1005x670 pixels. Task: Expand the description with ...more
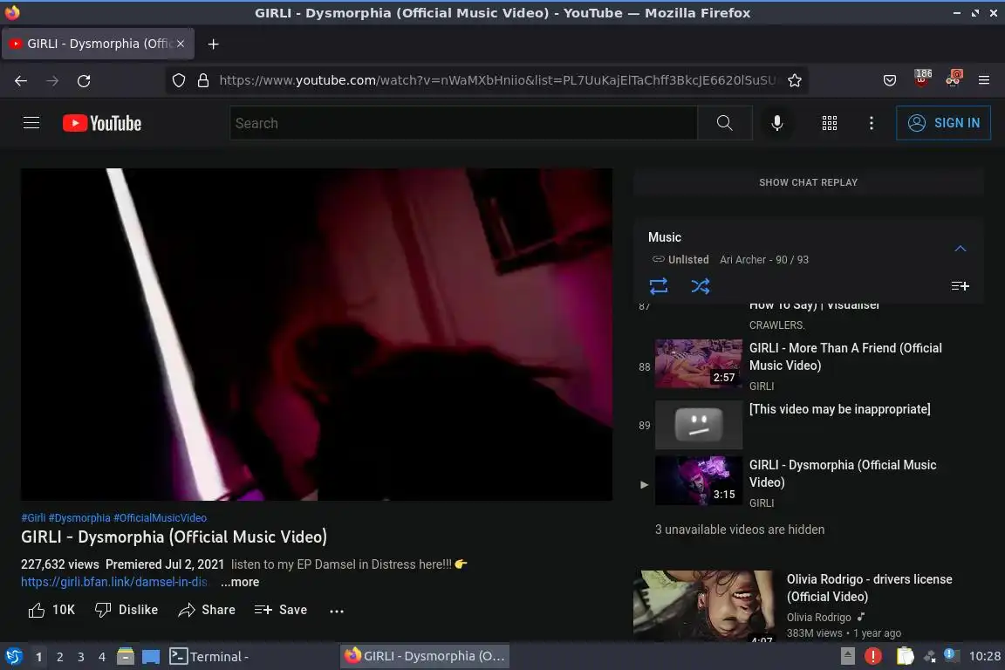241,582
